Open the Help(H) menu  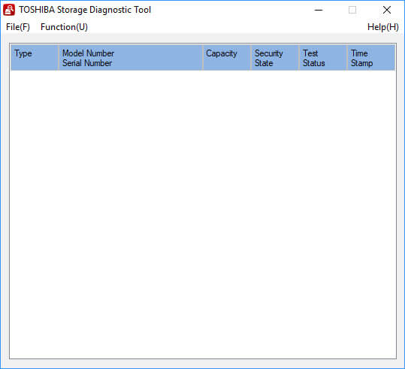(382, 27)
